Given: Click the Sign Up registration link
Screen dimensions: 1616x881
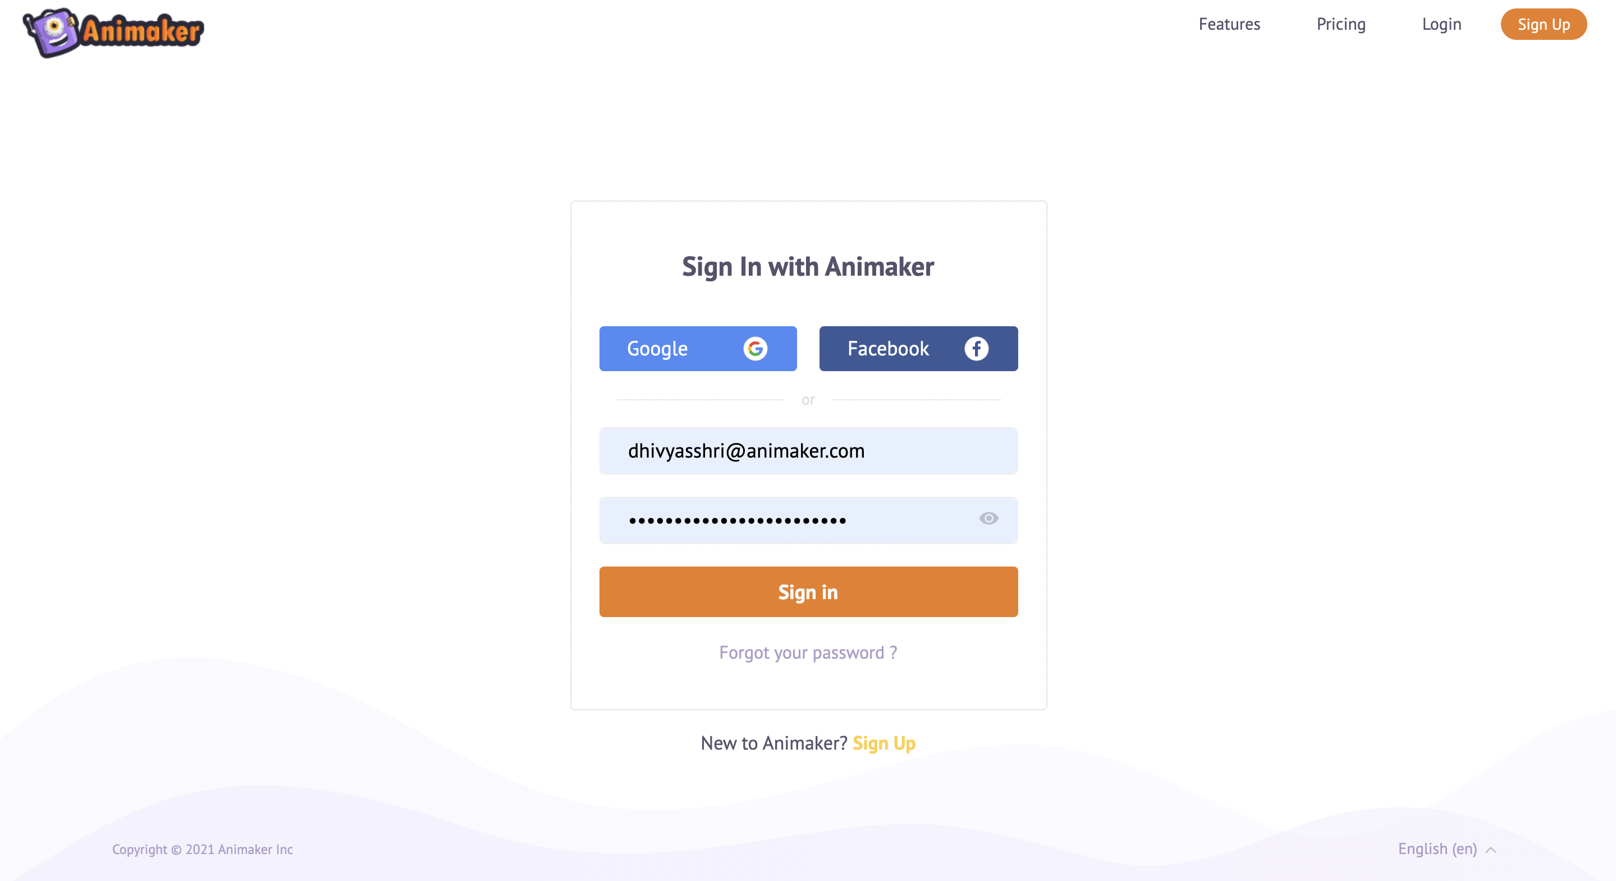Looking at the screenshot, I should click(885, 743).
